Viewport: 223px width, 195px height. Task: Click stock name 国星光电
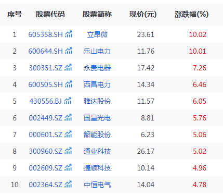pos(97,118)
